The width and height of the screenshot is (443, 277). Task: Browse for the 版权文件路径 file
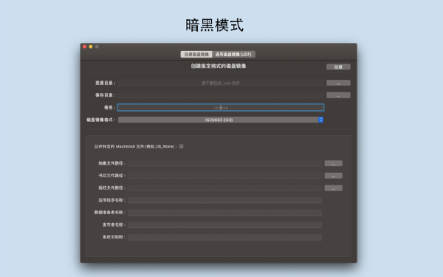(334, 188)
